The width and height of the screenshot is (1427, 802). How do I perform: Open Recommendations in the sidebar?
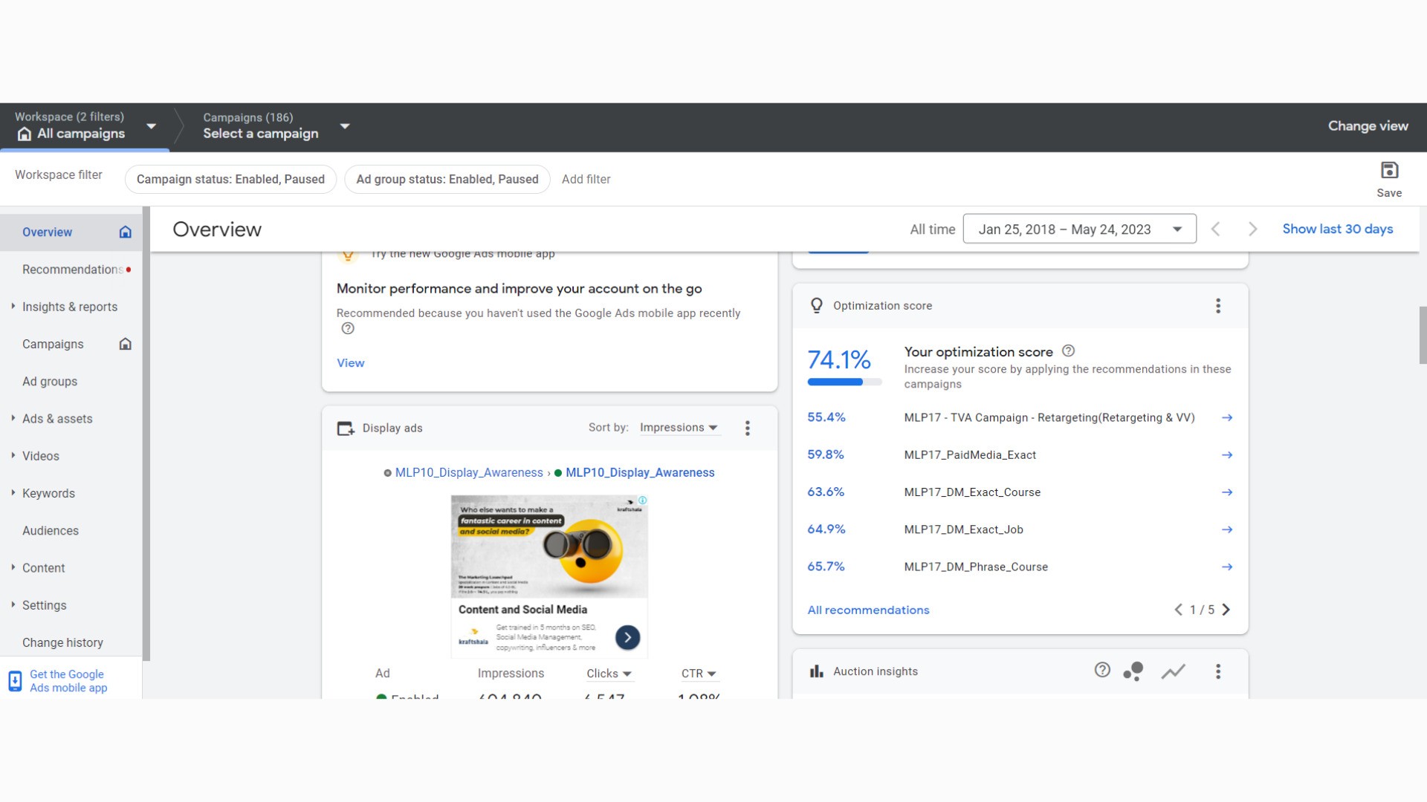coord(72,270)
